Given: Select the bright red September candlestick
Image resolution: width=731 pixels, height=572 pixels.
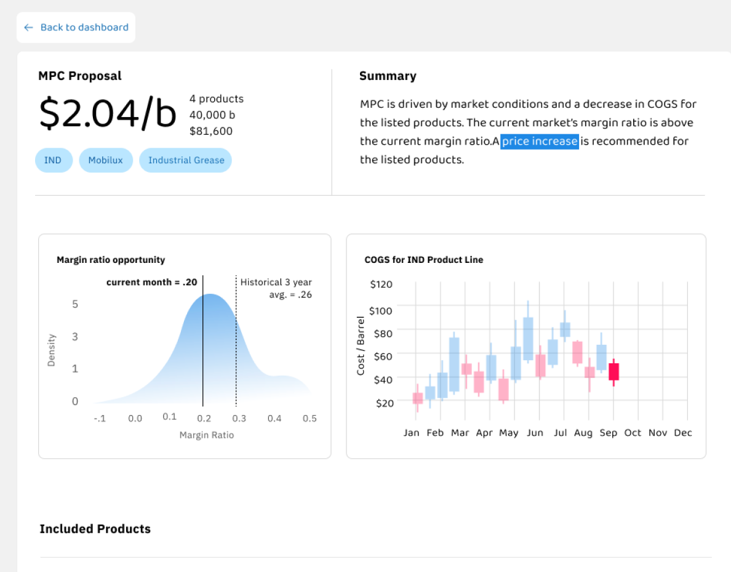Looking at the screenshot, I should [613, 372].
